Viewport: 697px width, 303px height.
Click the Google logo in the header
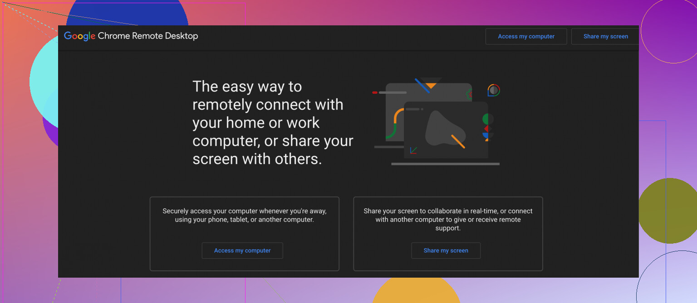(79, 36)
